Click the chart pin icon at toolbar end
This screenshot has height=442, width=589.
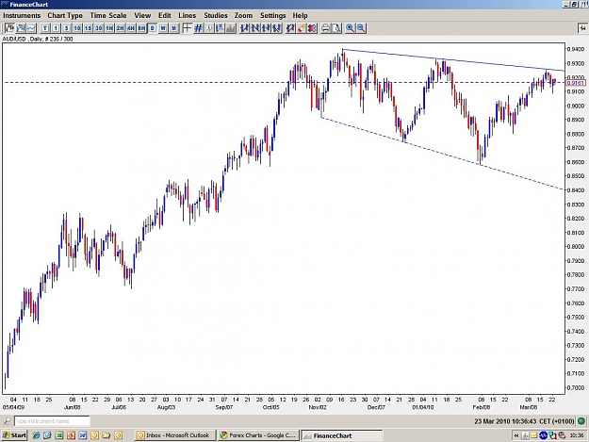pyautogui.click(x=582, y=28)
